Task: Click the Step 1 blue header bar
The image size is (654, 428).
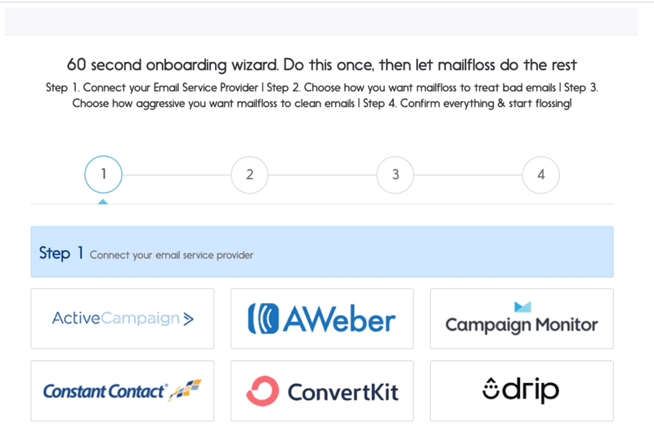Action: click(322, 252)
